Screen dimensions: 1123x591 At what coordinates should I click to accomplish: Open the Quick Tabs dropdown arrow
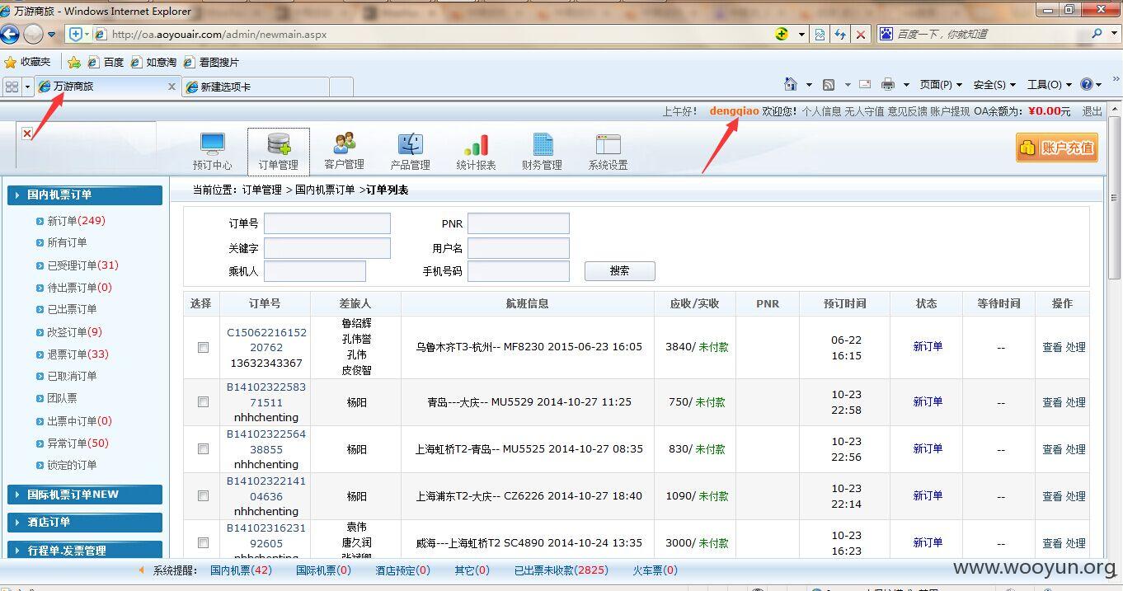(x=28, y=86)
